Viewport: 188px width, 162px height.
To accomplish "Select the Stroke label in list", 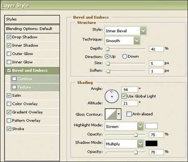I will pyautogui.click(x=18, y=129).
